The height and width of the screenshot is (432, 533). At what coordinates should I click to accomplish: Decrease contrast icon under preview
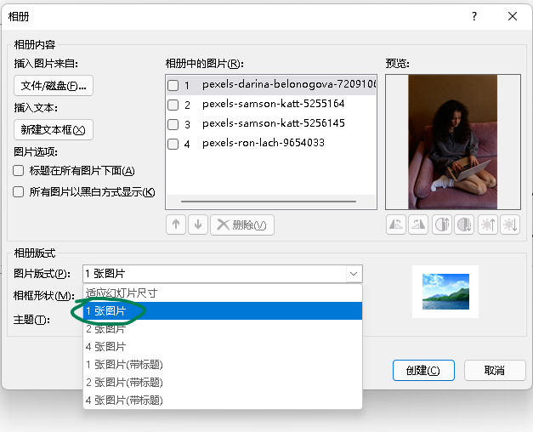[464, 225]
